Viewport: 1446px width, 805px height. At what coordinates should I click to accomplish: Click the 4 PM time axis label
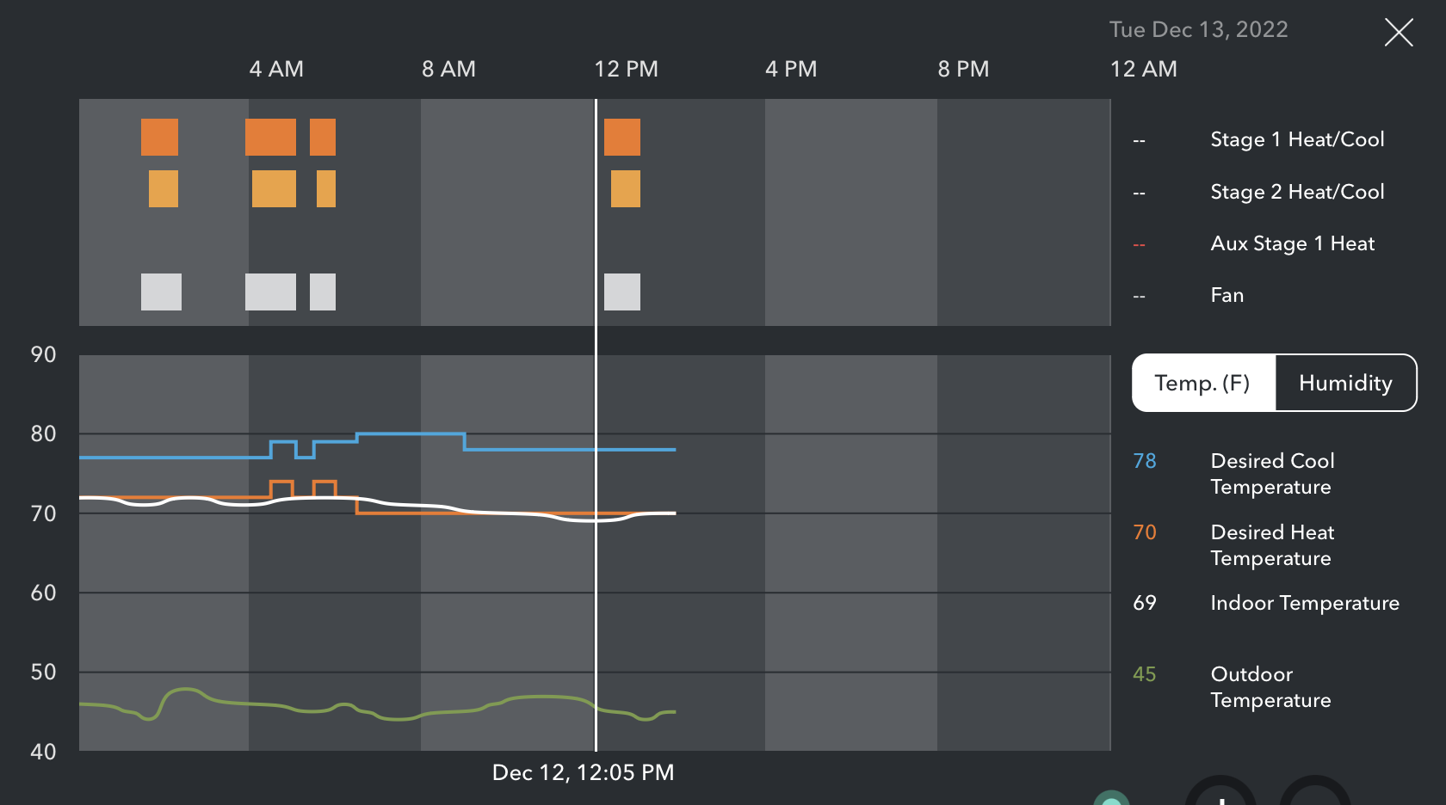tap(791, 69)
